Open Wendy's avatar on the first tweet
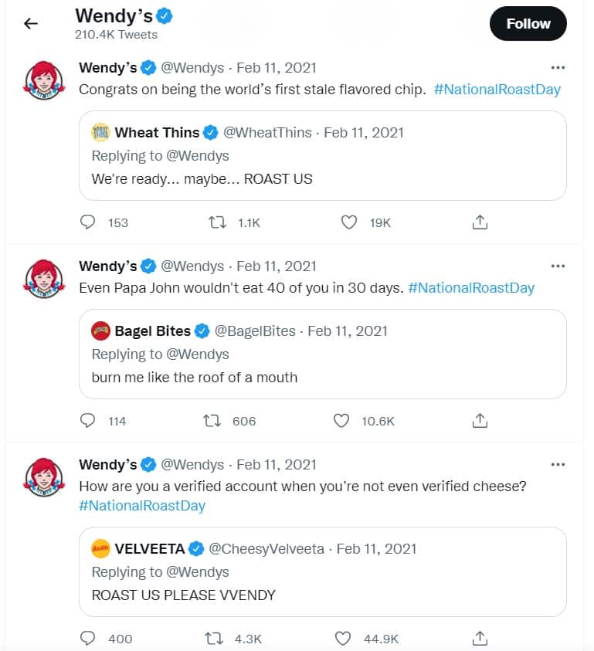 click(44, 80)
